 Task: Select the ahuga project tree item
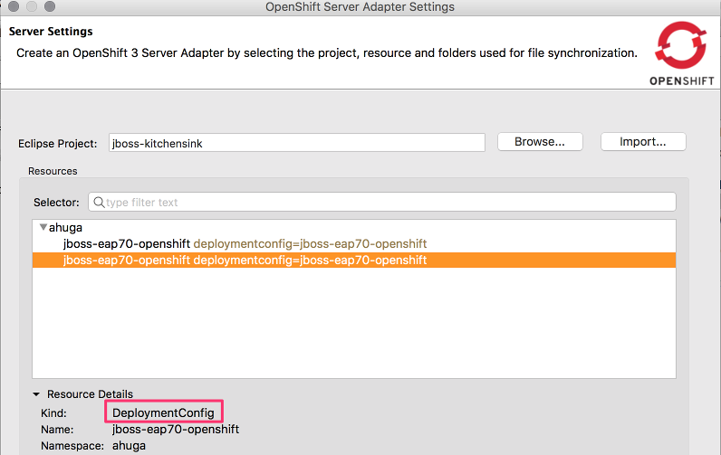coord(66,228)
